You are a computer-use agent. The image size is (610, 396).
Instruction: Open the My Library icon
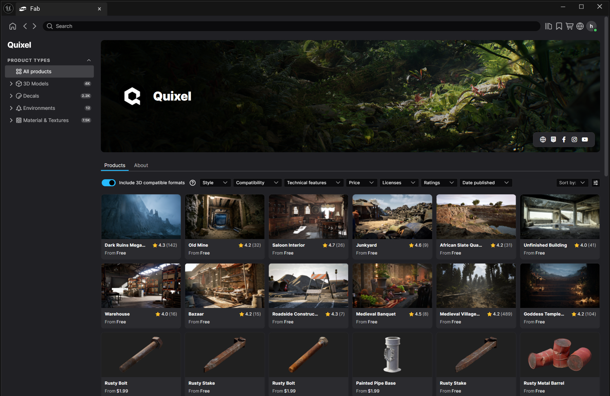(x=548, y=26)
